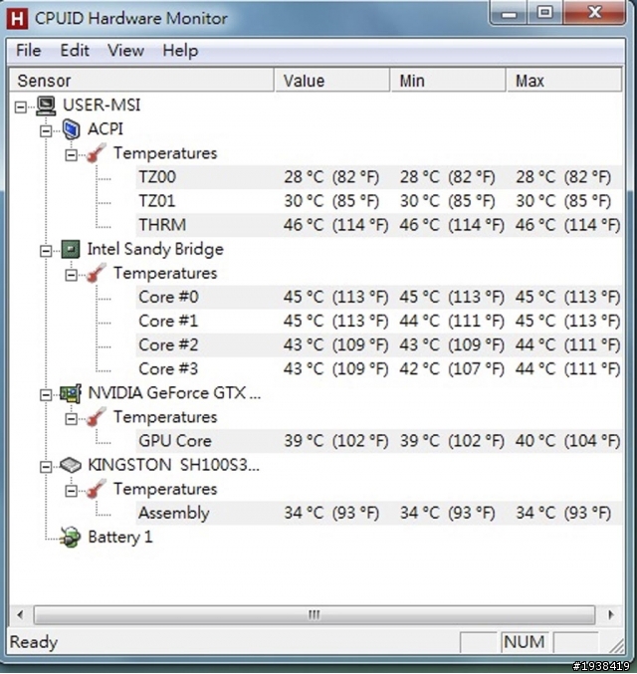This screenshot has width=637, height=674.
Task: Open the Edit menu
Action: (75, 51)
